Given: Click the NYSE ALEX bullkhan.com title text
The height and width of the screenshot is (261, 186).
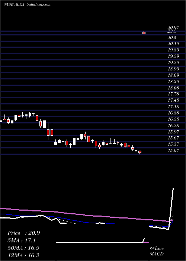Looking at the screenshot, I should [27, 4].
